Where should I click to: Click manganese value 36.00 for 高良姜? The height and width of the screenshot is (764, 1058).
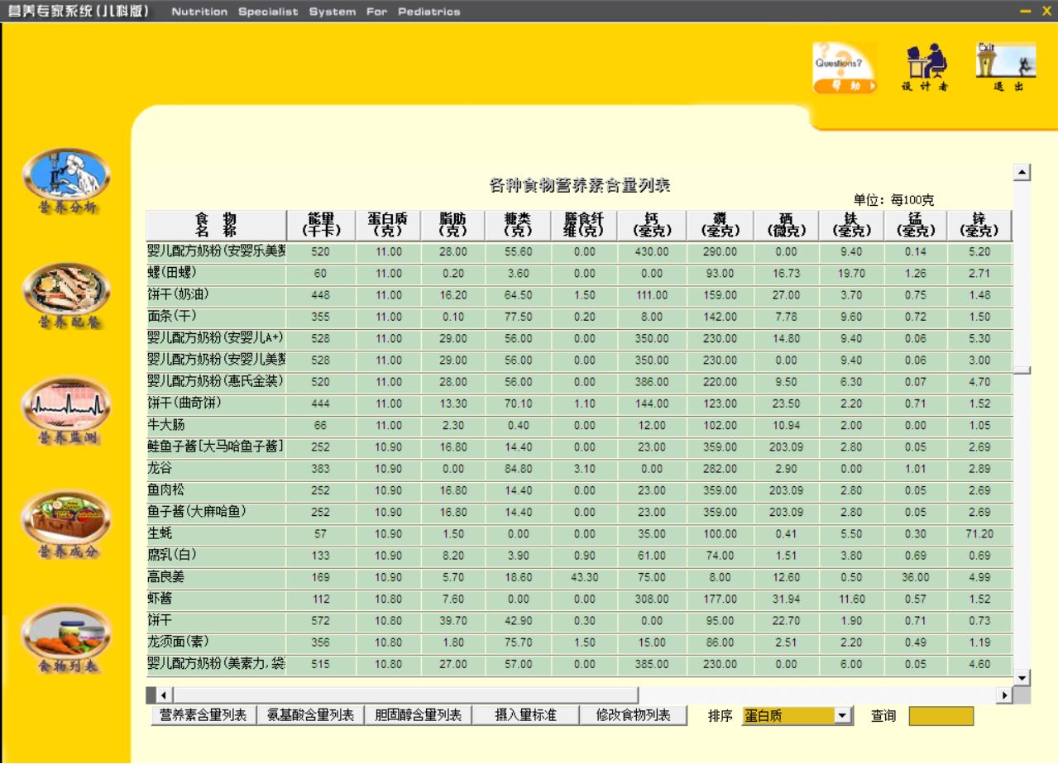pyautogui.click(x=916, y=578)
